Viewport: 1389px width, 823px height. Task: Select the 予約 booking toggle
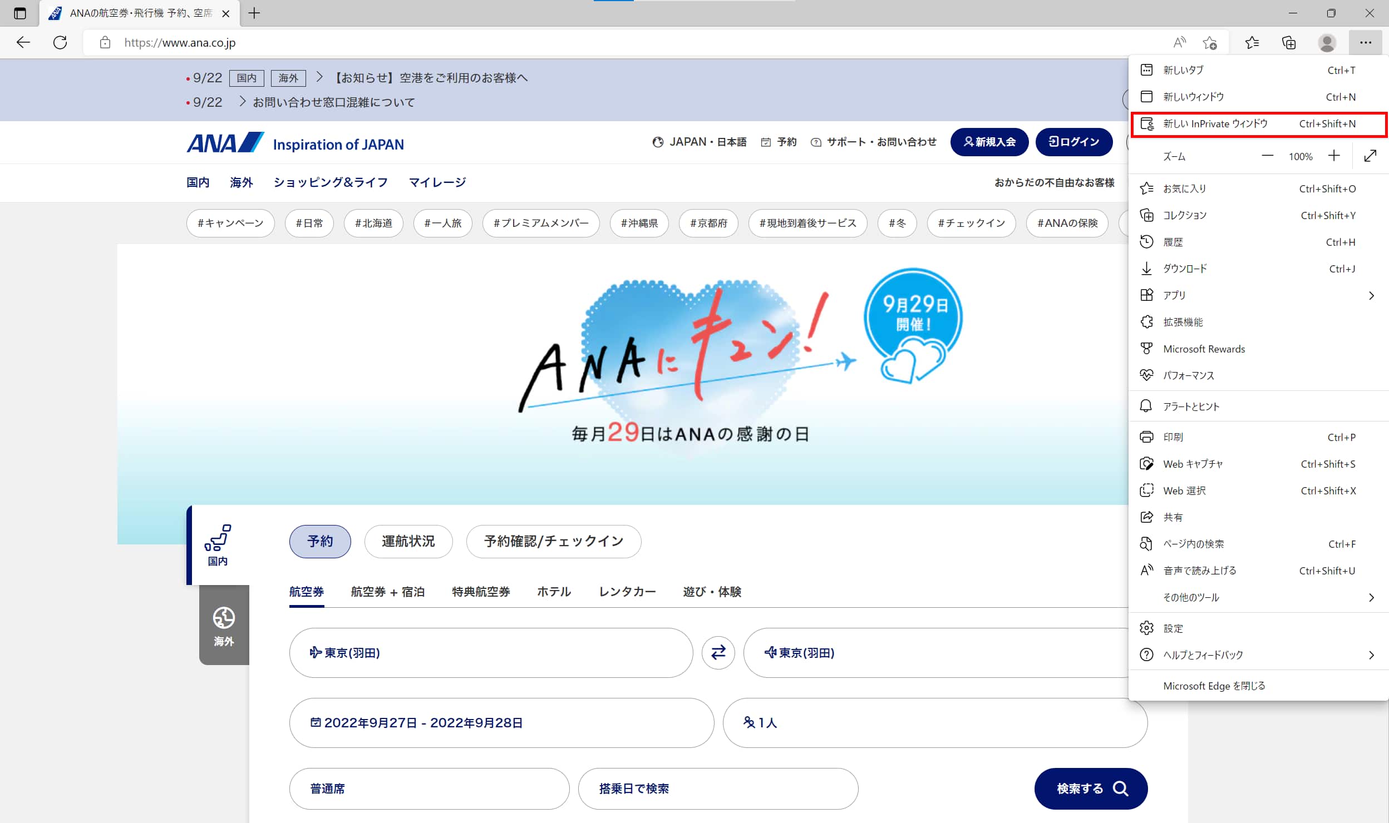[x=320, y=541]
